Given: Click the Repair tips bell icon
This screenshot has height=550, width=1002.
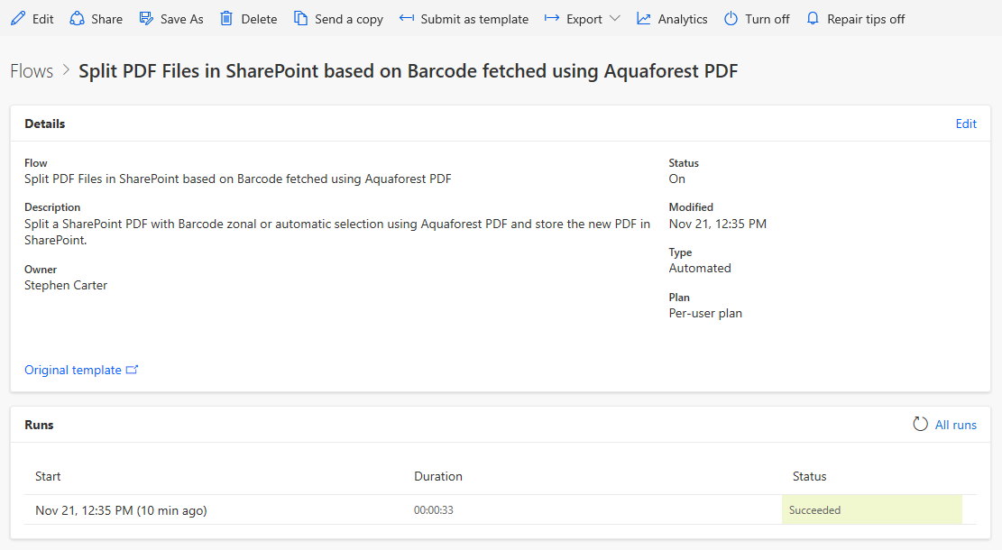Looking at the screenshot, I should click(x=813, y=19).
